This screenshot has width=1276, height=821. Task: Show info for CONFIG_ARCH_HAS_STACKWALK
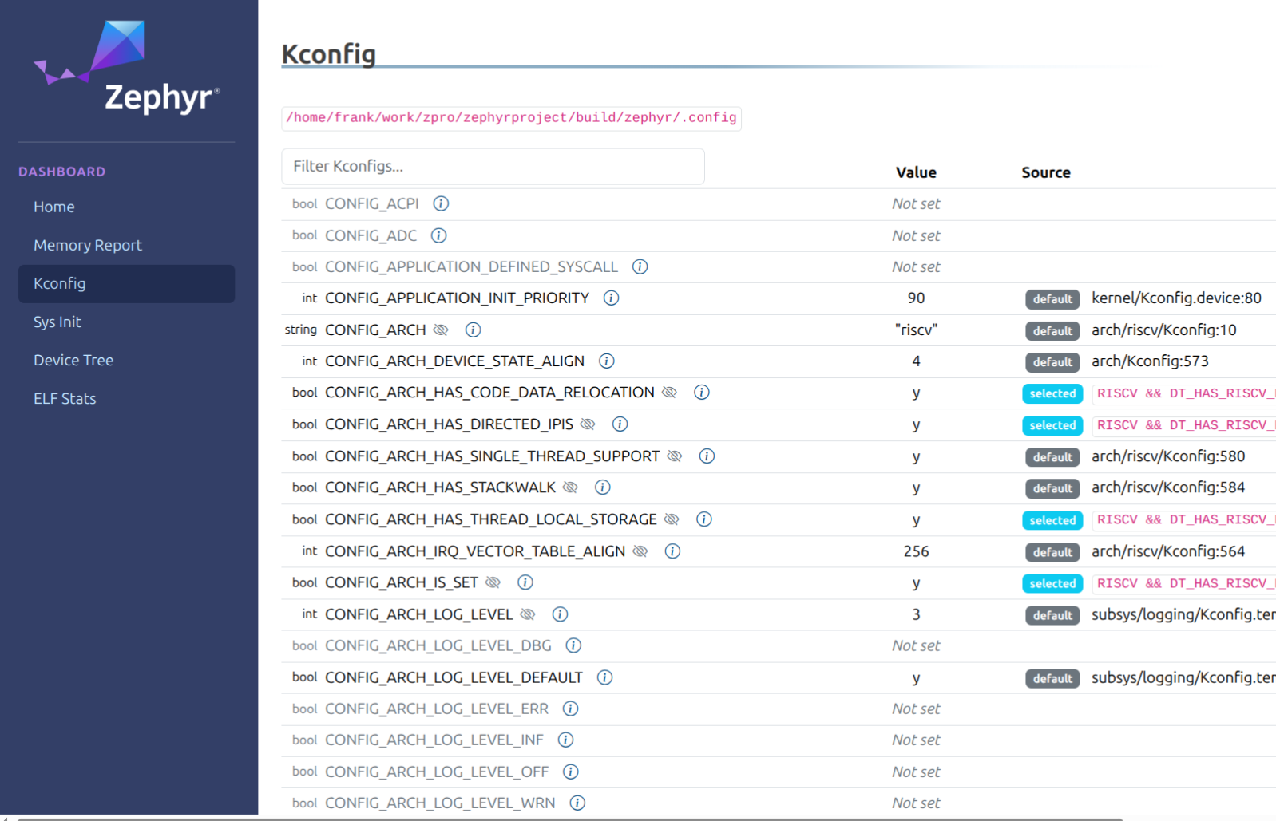[x=603, y=487]
